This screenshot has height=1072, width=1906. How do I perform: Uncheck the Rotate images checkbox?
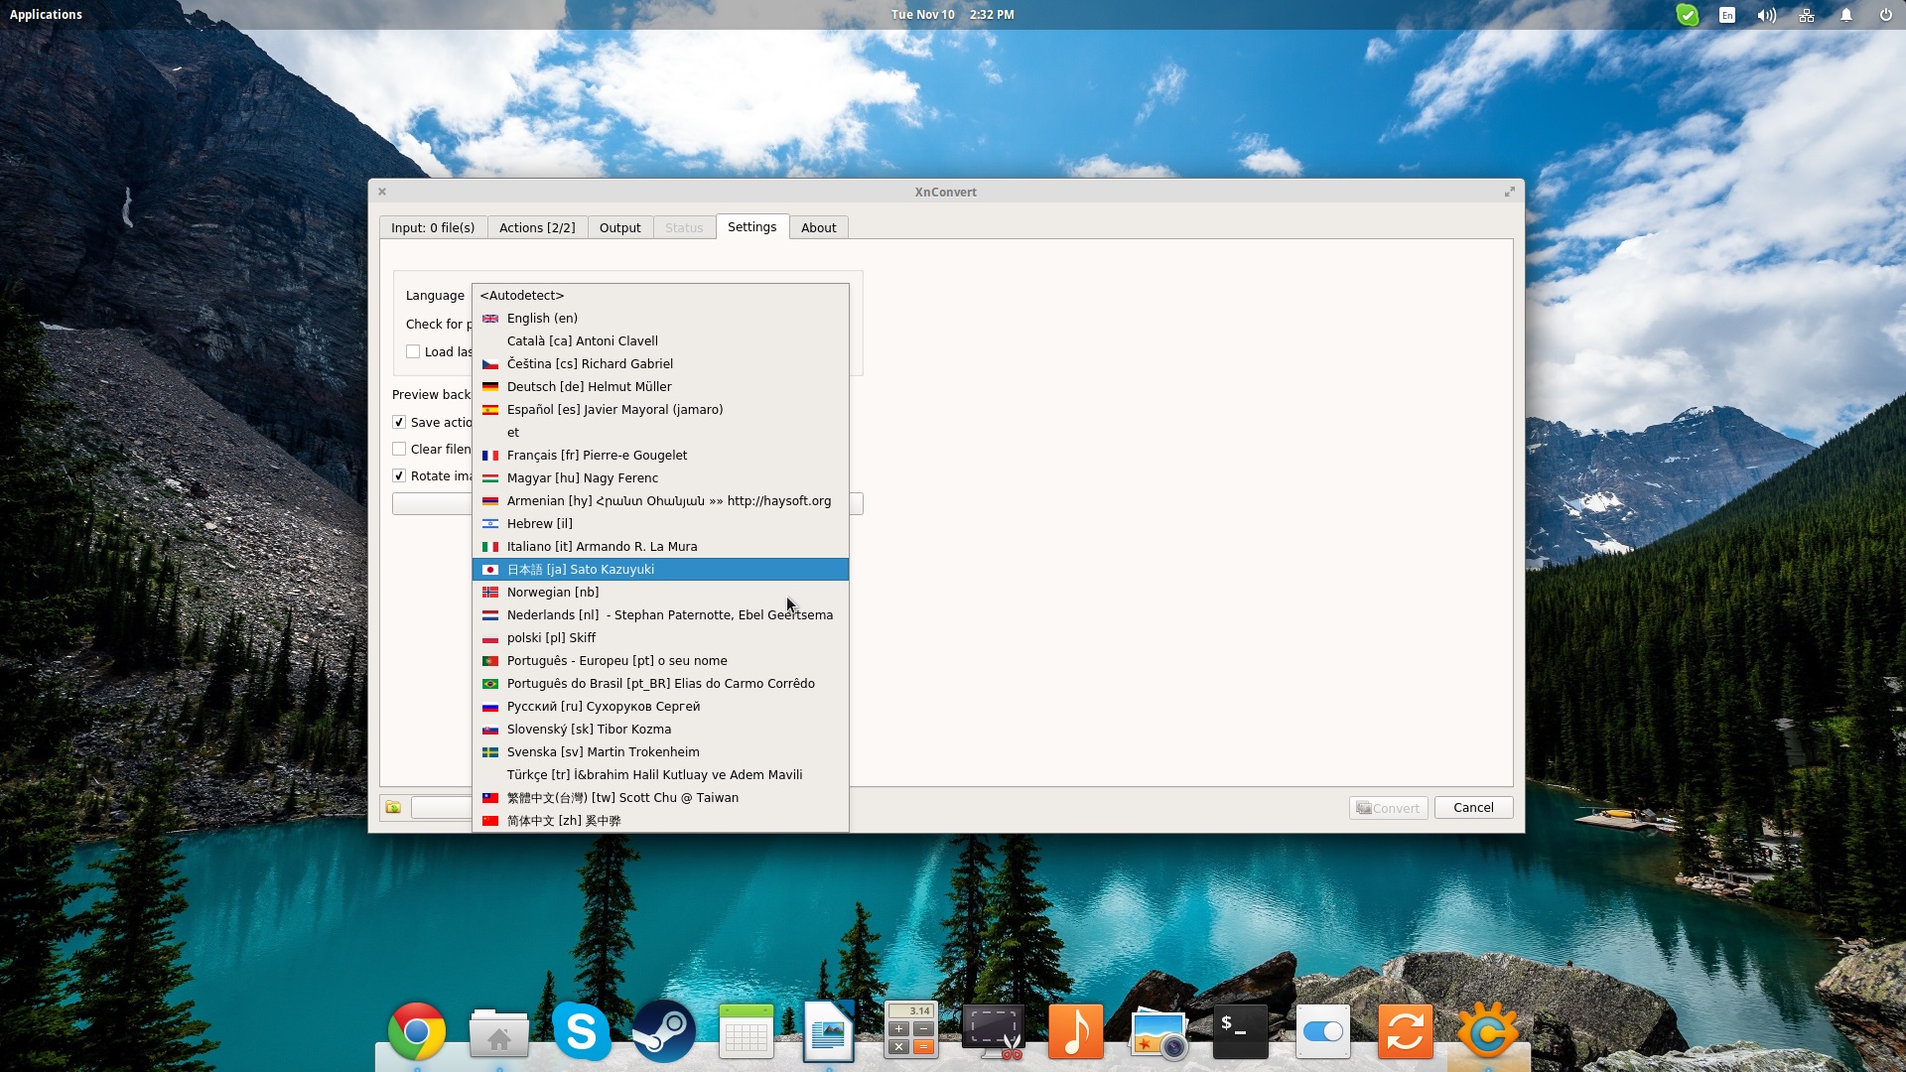pyautogui.click(x=399, y=475)
